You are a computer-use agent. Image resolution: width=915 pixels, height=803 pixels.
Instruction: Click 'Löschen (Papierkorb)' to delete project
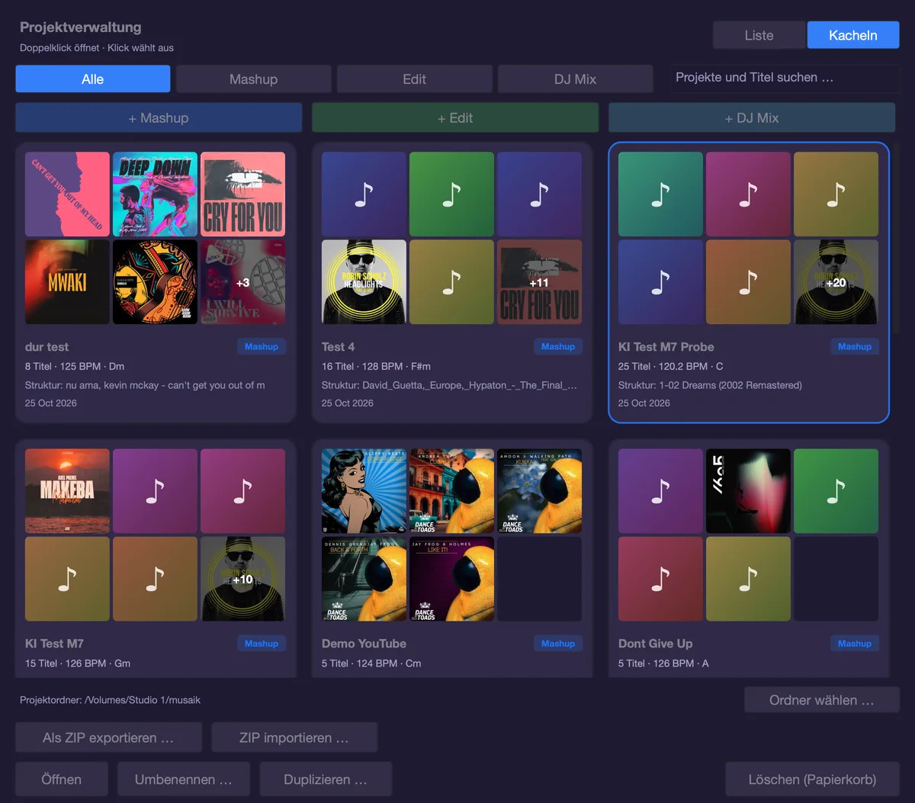[x=812, y=779]
